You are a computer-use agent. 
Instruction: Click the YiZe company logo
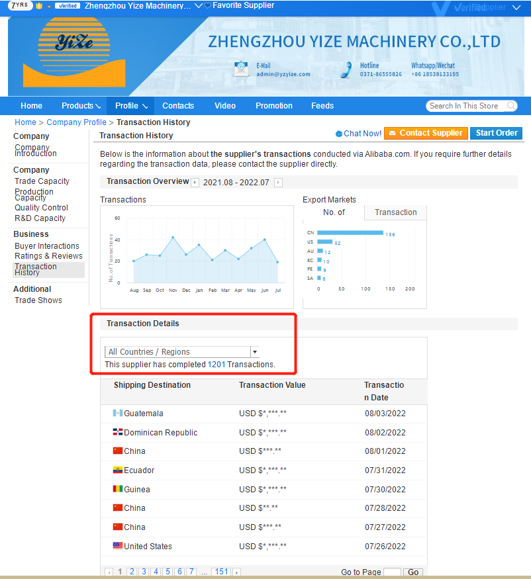[x=74, y=53]
